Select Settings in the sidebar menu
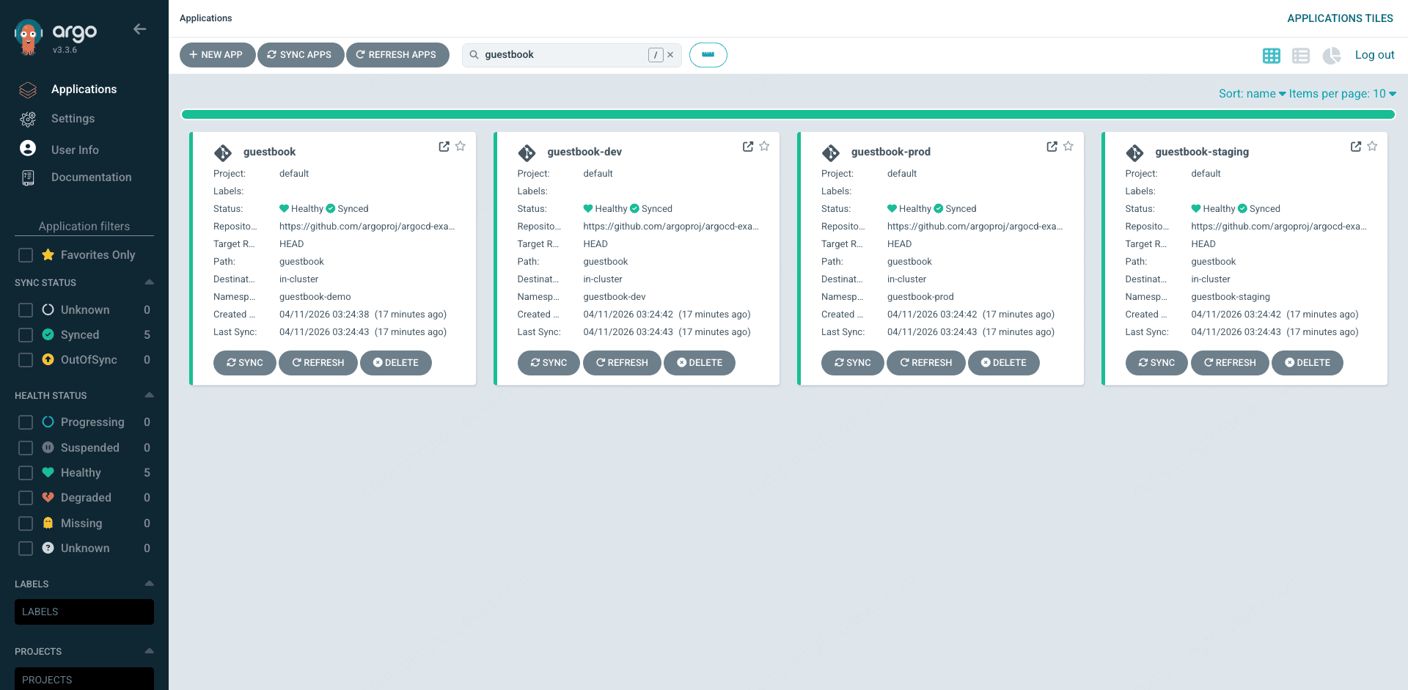The height and width of the screenshot is (690, 1408). click(73, 118)
